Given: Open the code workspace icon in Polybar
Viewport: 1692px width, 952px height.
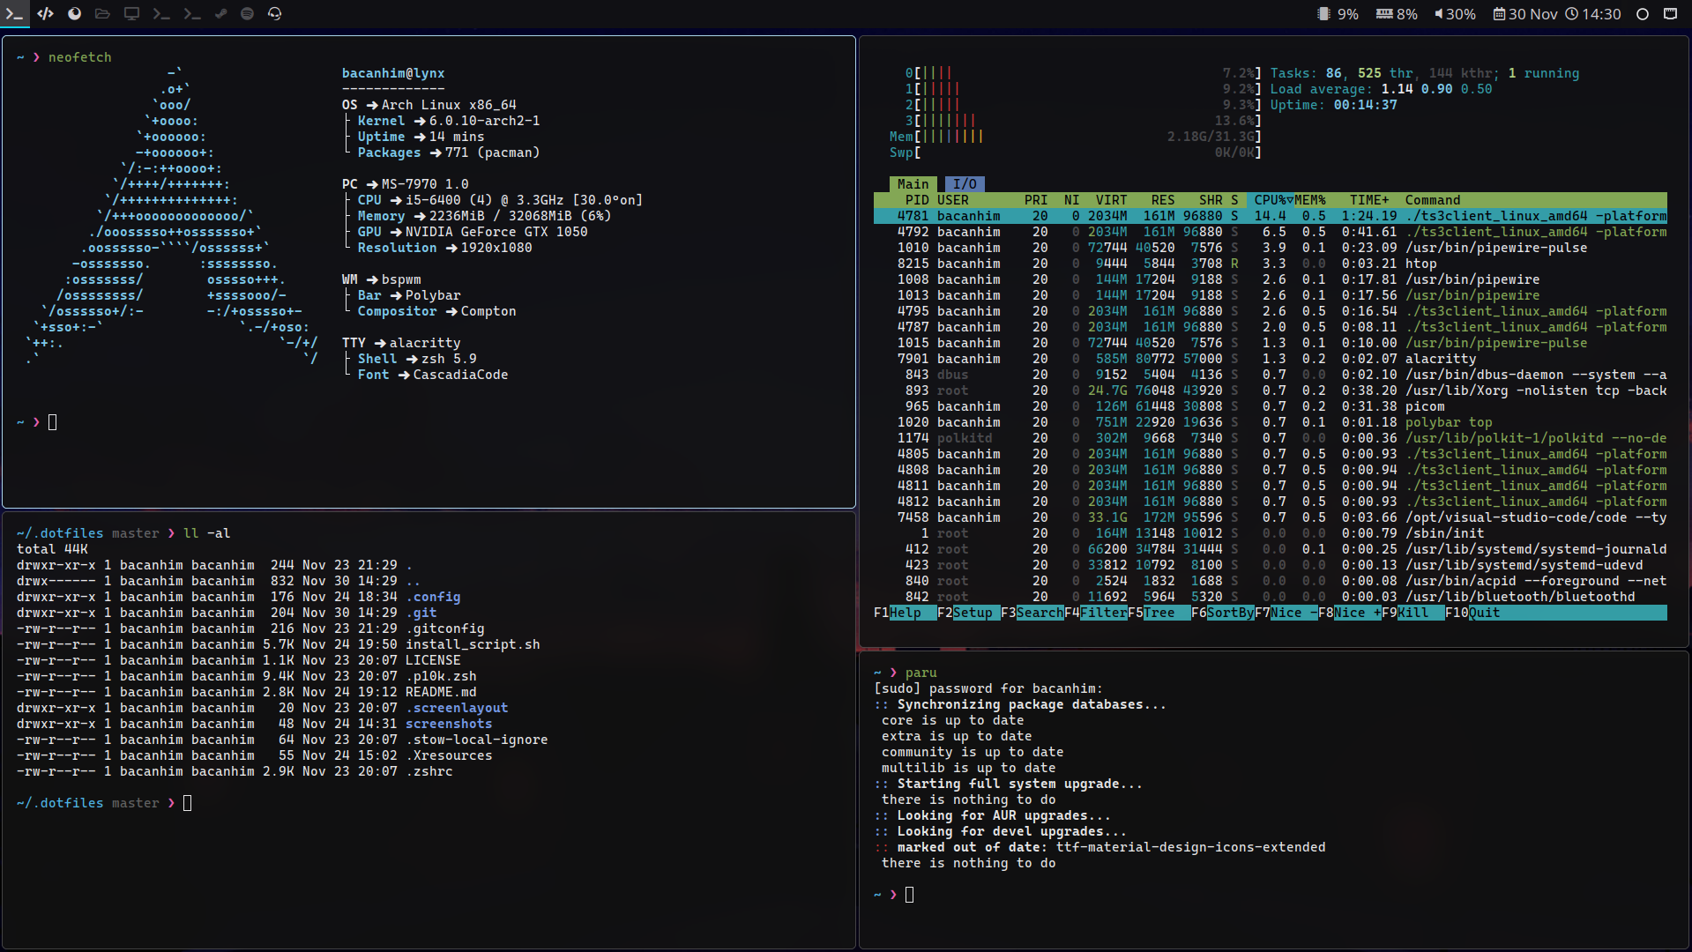Looking at the screenshot, I should [x=46, y=13].
